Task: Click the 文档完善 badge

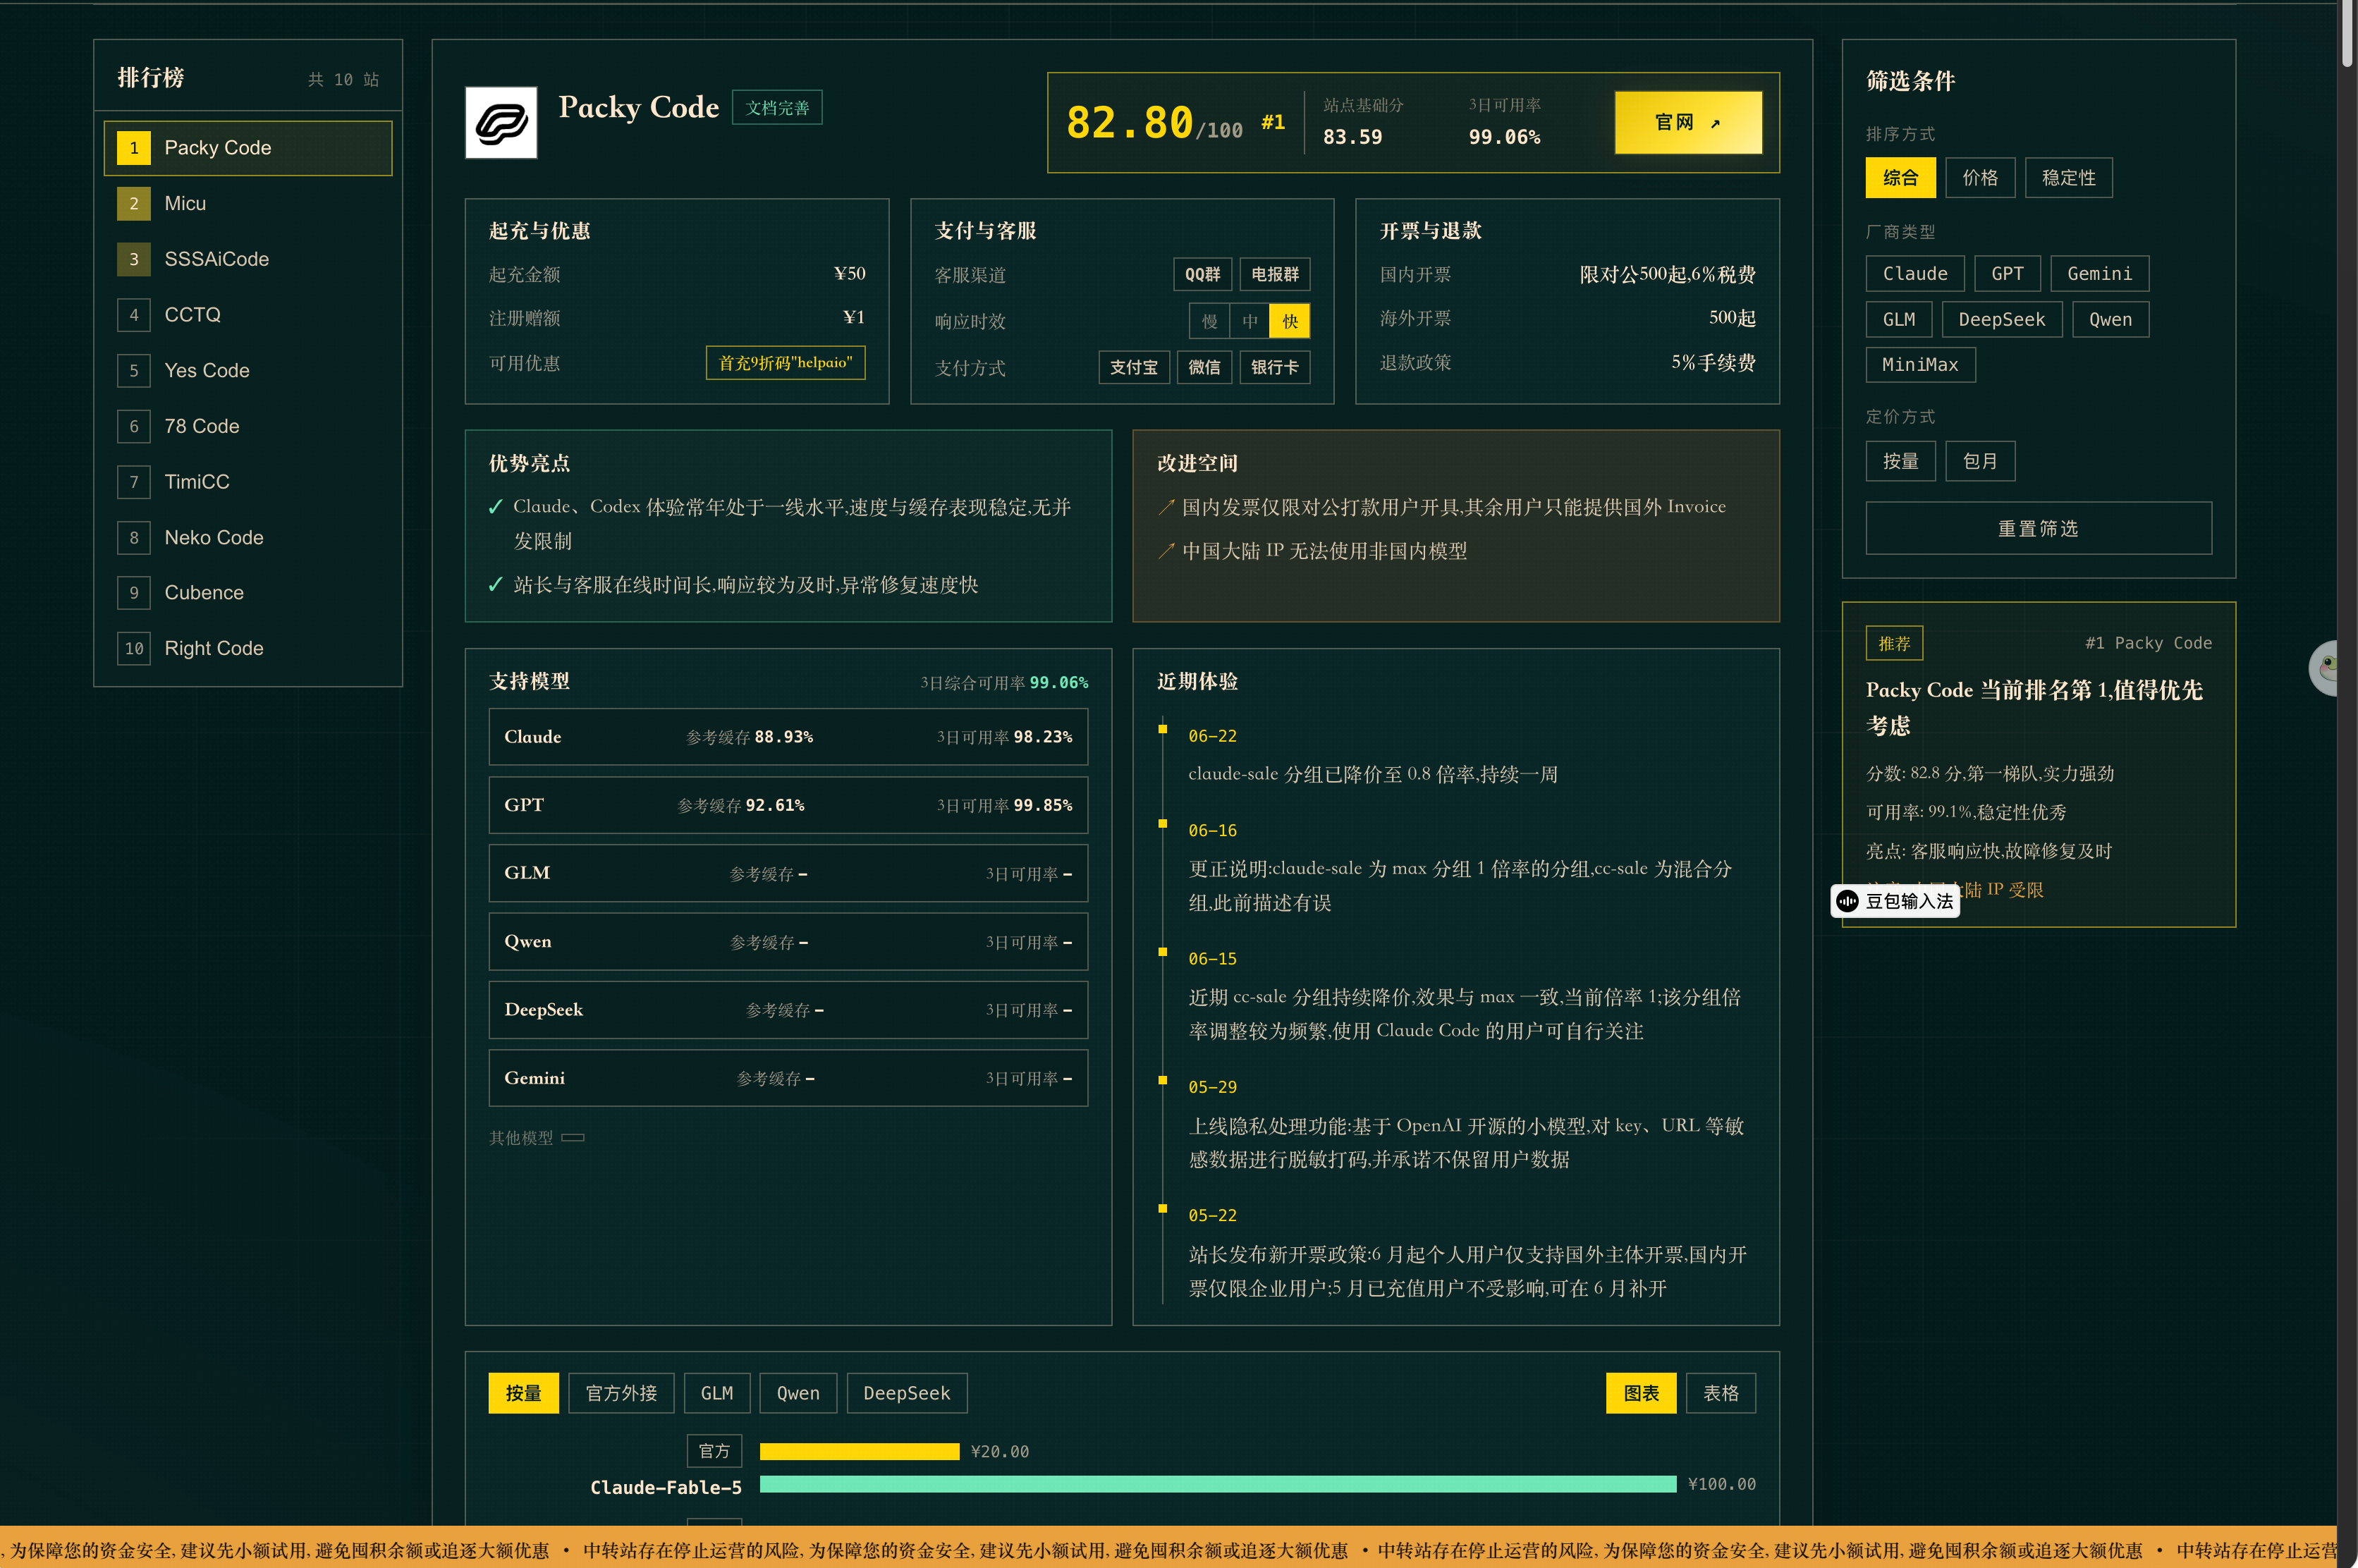Action: pos(777,108)
